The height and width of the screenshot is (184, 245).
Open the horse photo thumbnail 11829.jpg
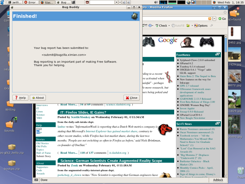coord(234,99)
